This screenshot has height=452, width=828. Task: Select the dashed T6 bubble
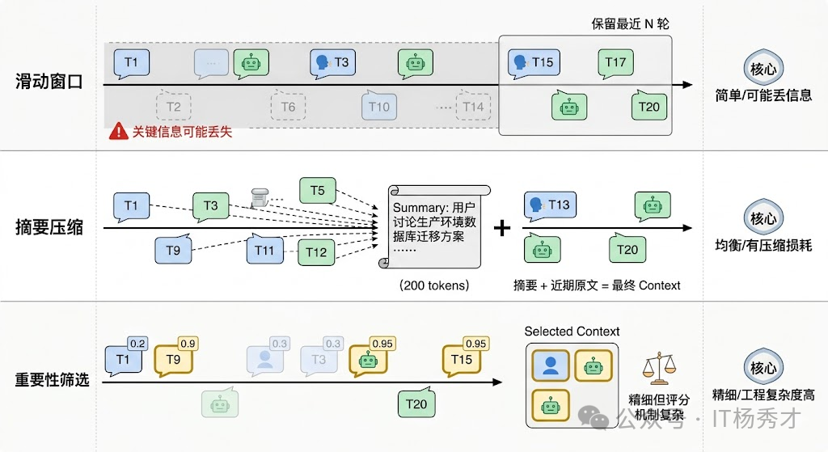point(288,106)
